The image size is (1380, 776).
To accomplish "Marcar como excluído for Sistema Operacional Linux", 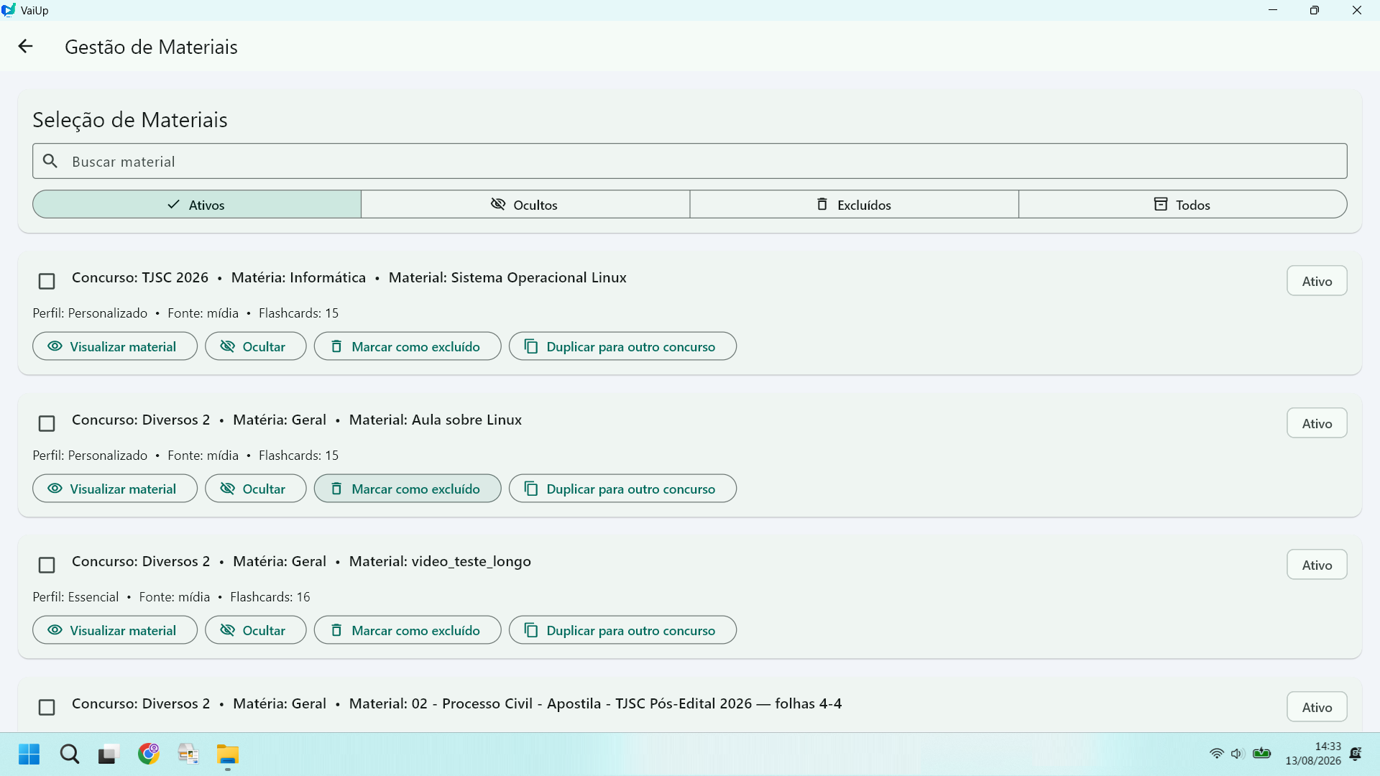I will coord(408,346).
